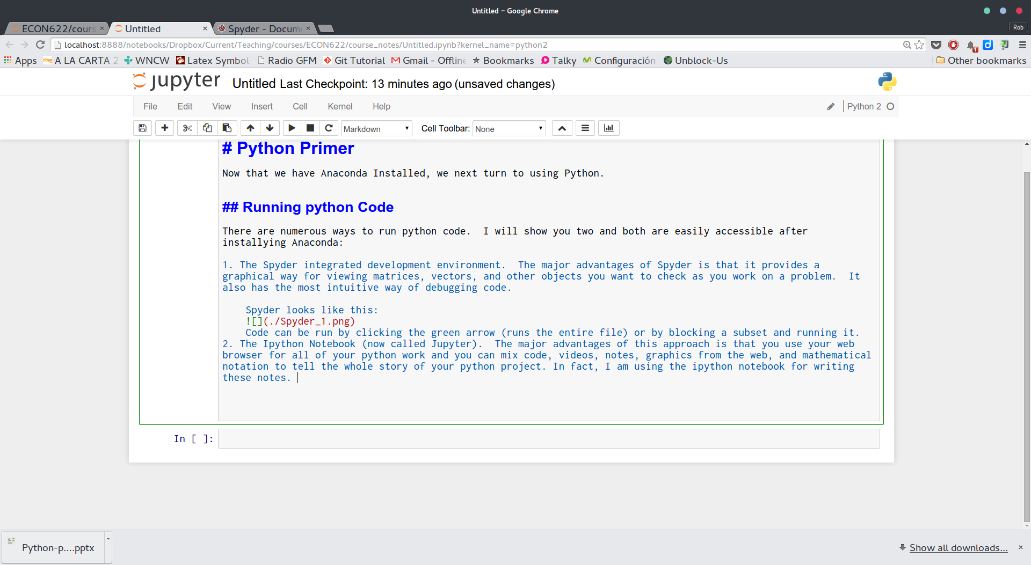
Task: Toggle the toolbar with the lines button
Action: [x=585, y=128]
